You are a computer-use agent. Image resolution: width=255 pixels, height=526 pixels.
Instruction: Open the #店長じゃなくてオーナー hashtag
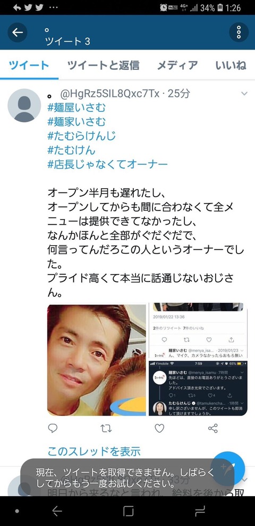point(108,164)
